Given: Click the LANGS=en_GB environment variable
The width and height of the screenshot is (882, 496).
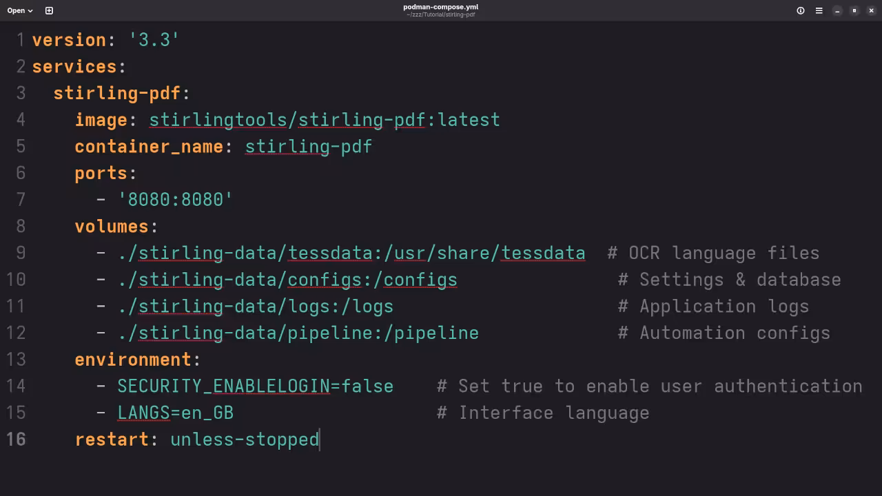Looking at the screenshot, I should (175, 412).
